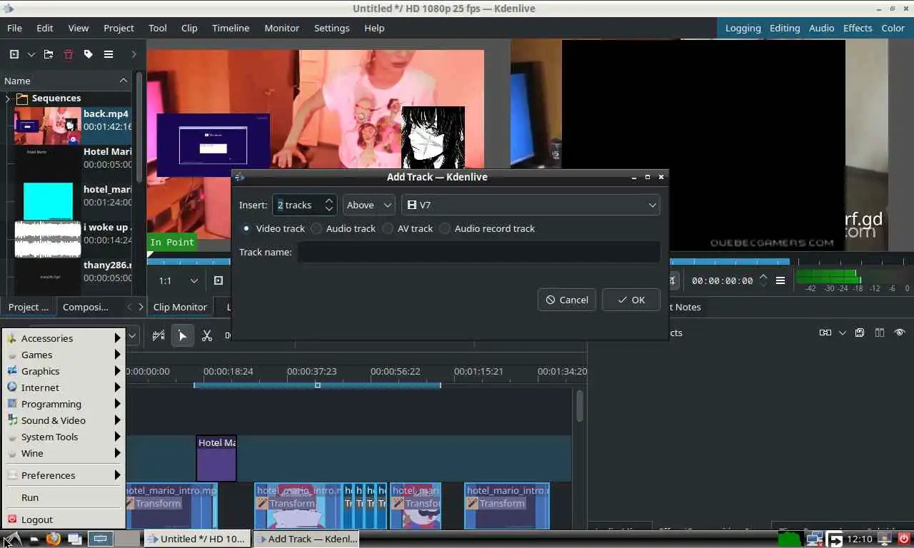Click the save effect stack icon
The image size is (914, 548).
[x=860, y=333]
